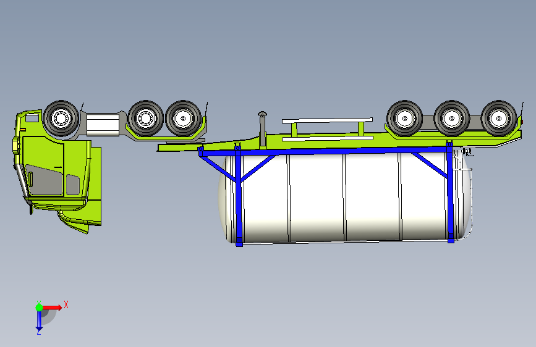536x347 pixels.
Task: Select the green cab rear fairing panel
Action: pos(95,186)
